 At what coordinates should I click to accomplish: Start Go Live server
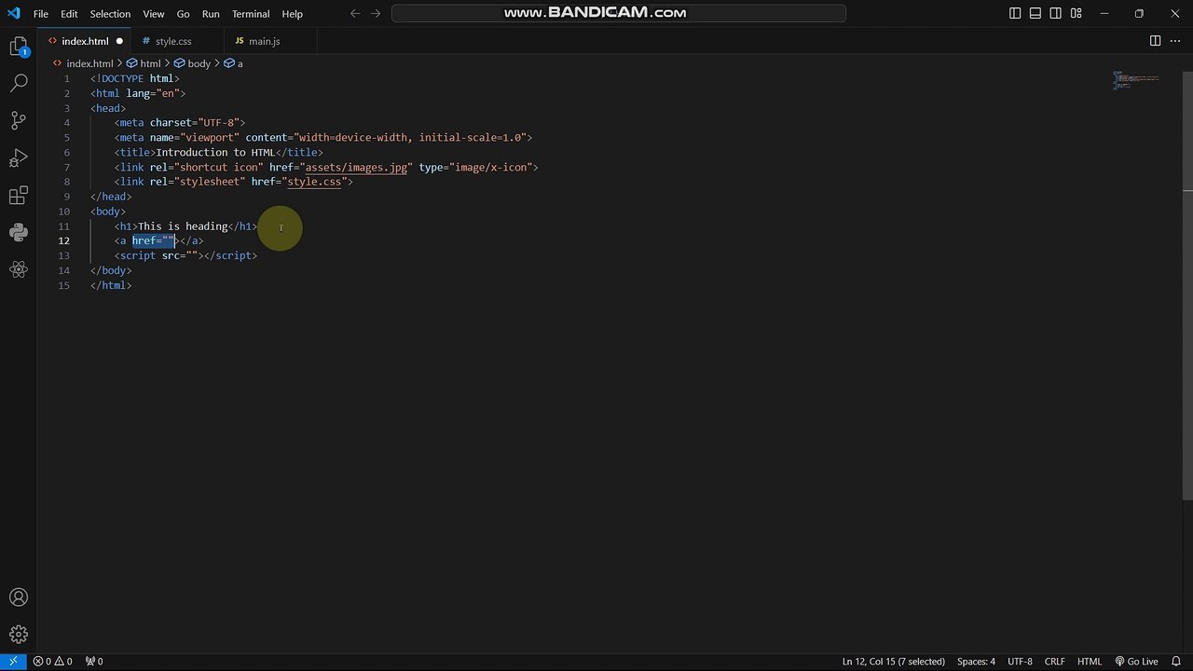(1136, 661)
